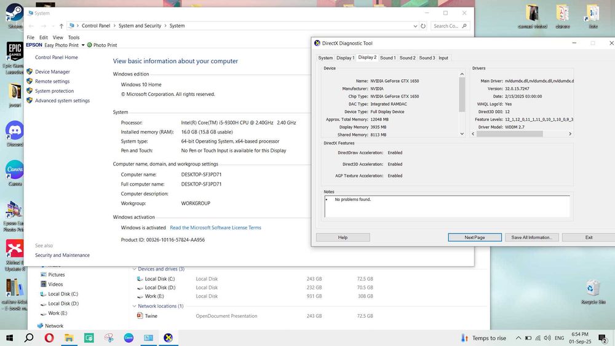Open File Explorer from the taskbar

tap(69, 338)
